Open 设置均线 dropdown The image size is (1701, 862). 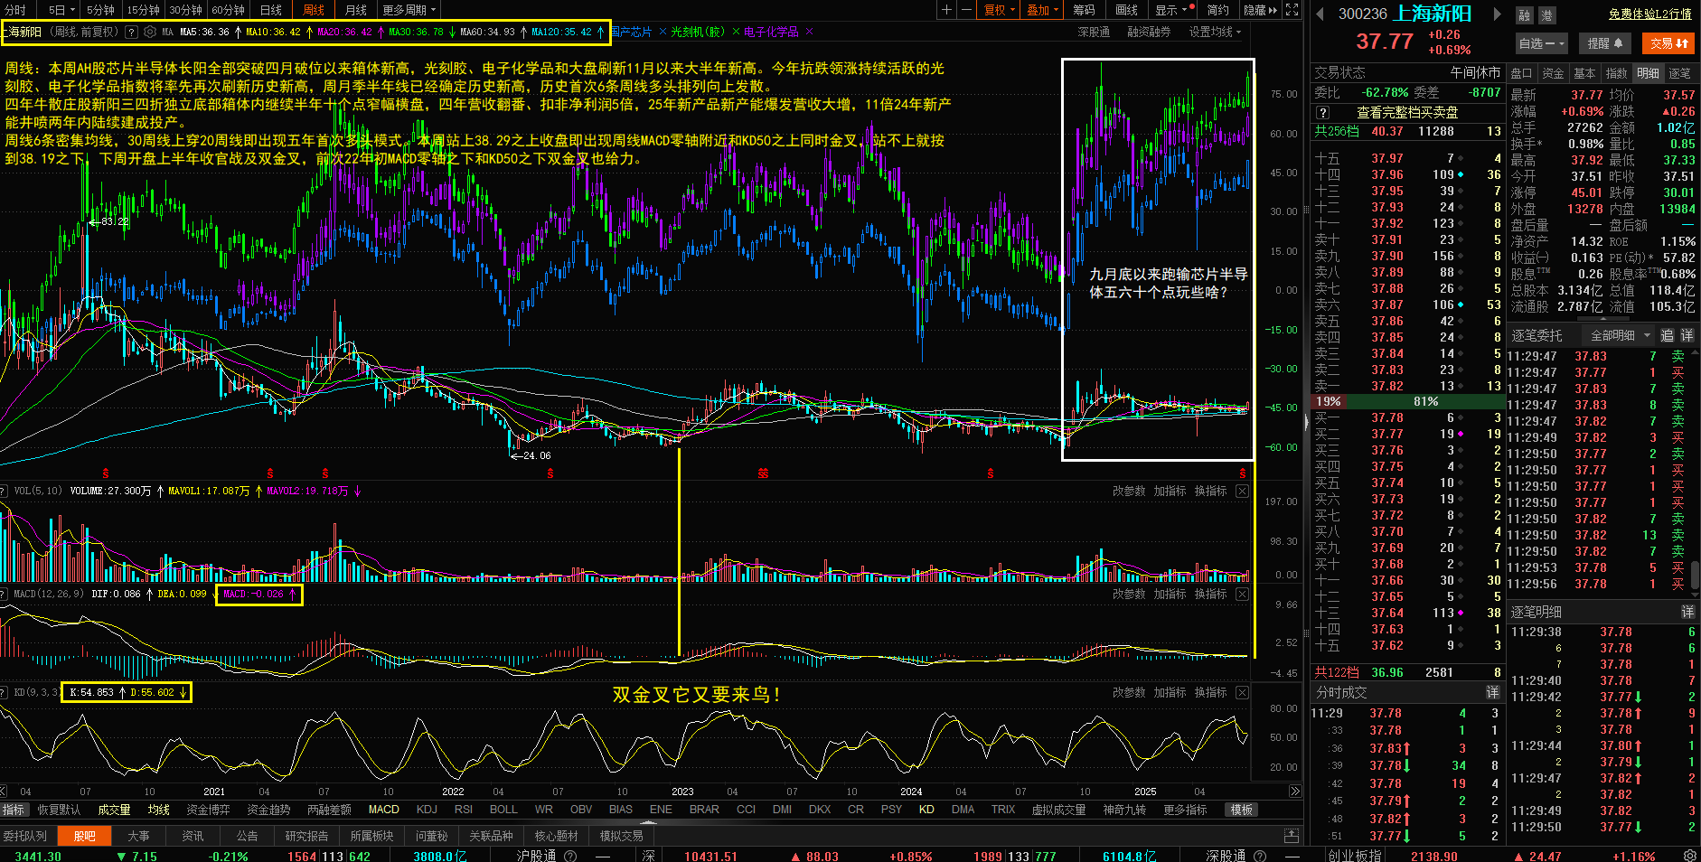(1215, 32)
